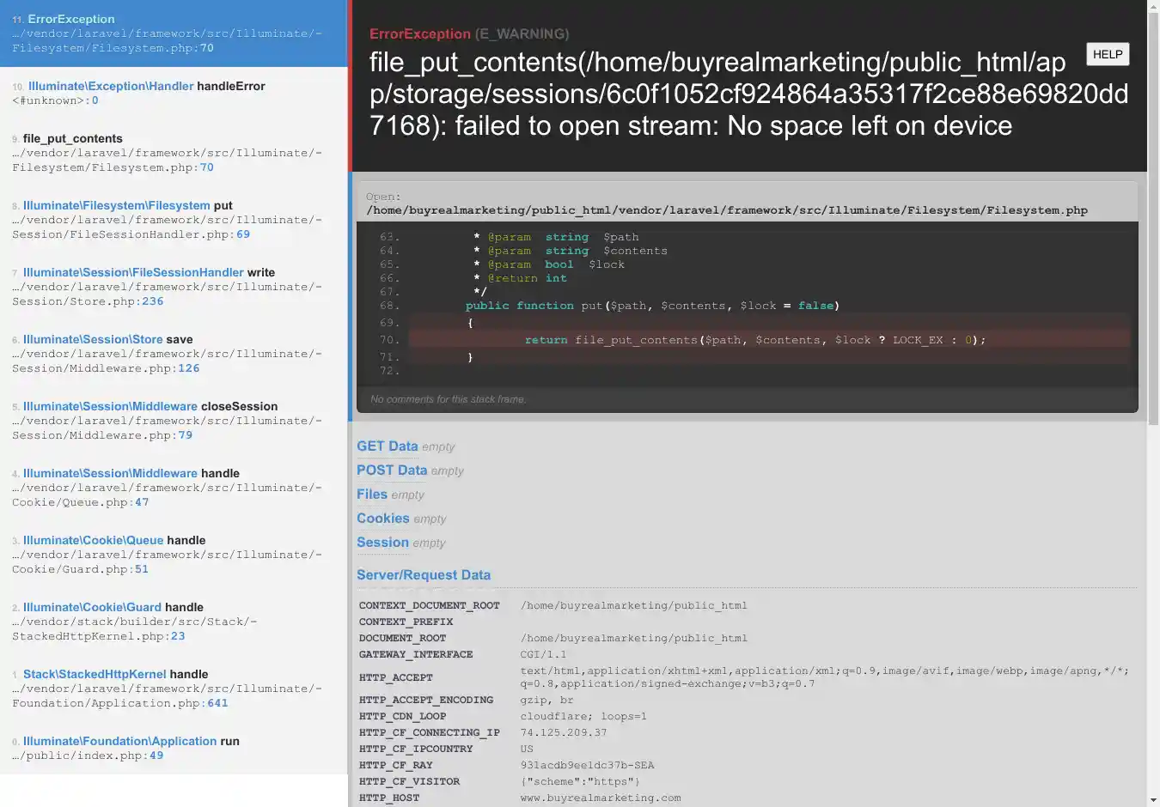The image size is (1160, 807).
Task: Click the scrollbar down arrow
Action: 1153,800
